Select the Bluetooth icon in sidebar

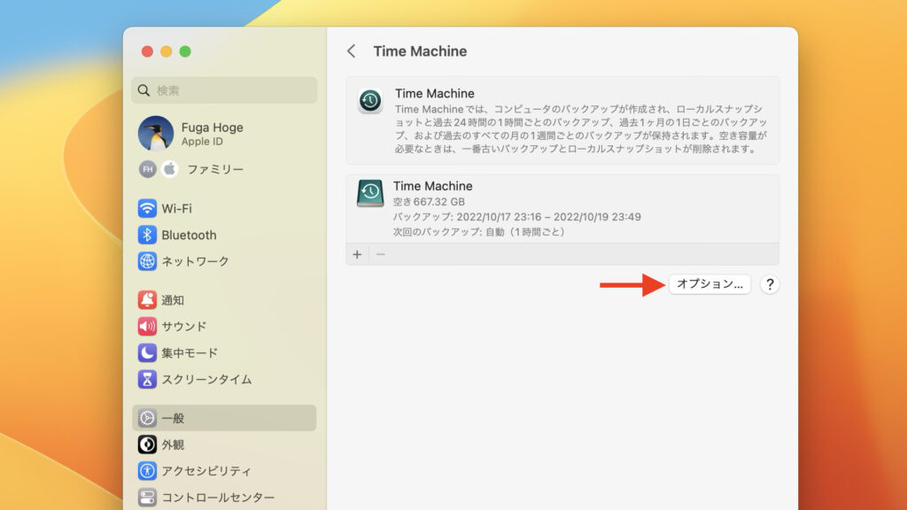point(147,235)
